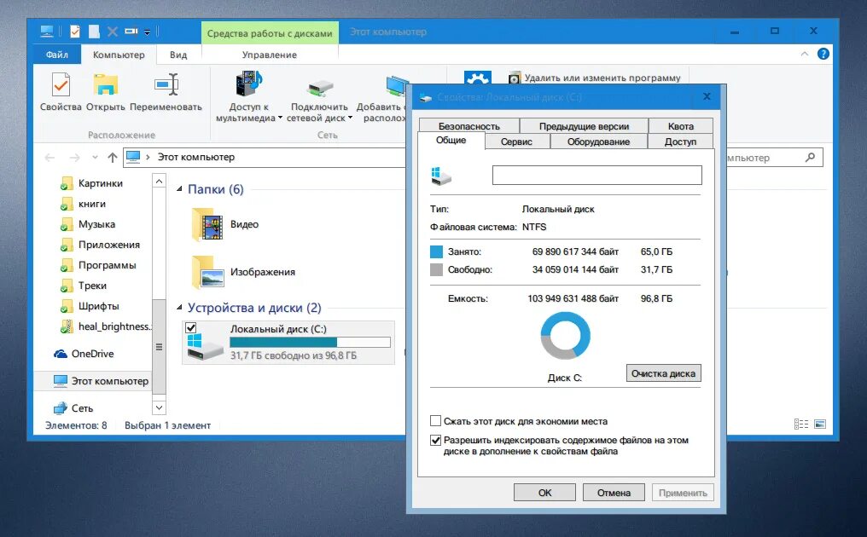
Task: Go up one level with up arrow
Action: 113,158
